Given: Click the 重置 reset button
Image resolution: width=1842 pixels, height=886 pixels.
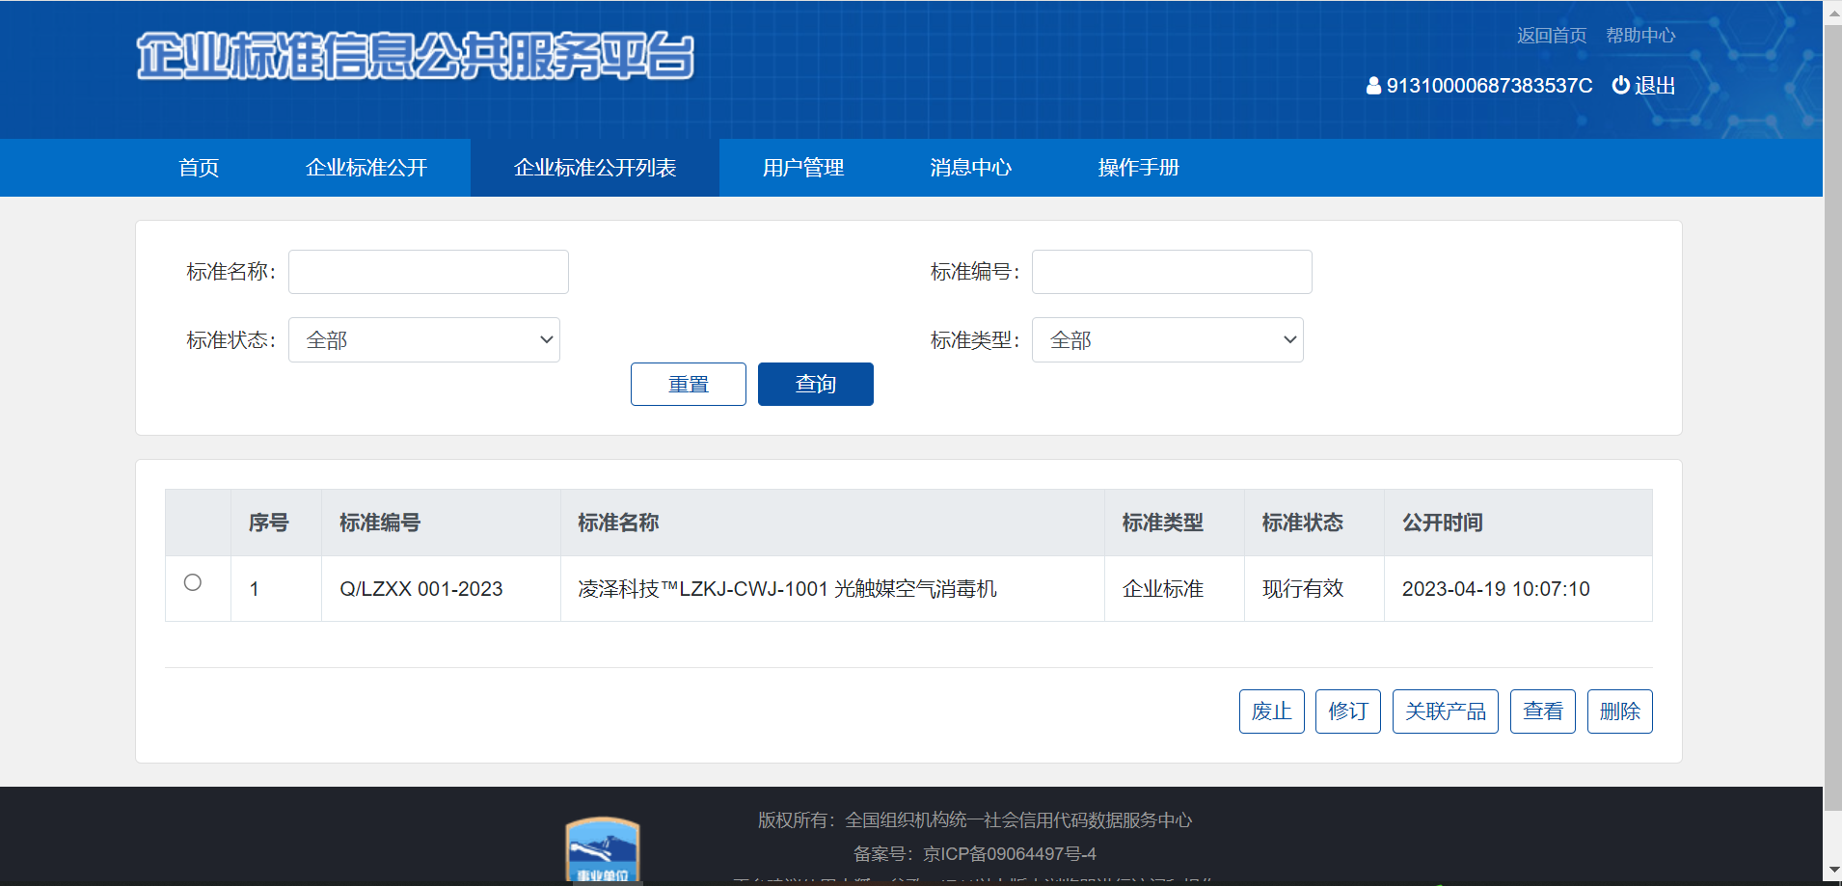Looking at the screenshot, I should (x=688, y=384).
